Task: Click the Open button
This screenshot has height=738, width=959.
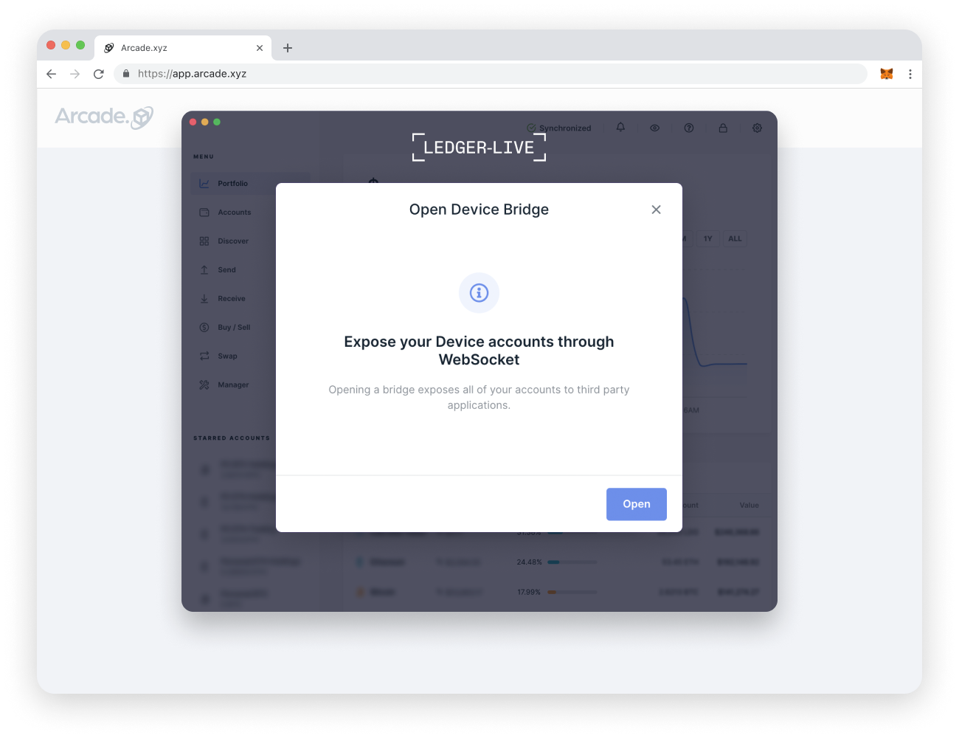Action: 637,504
